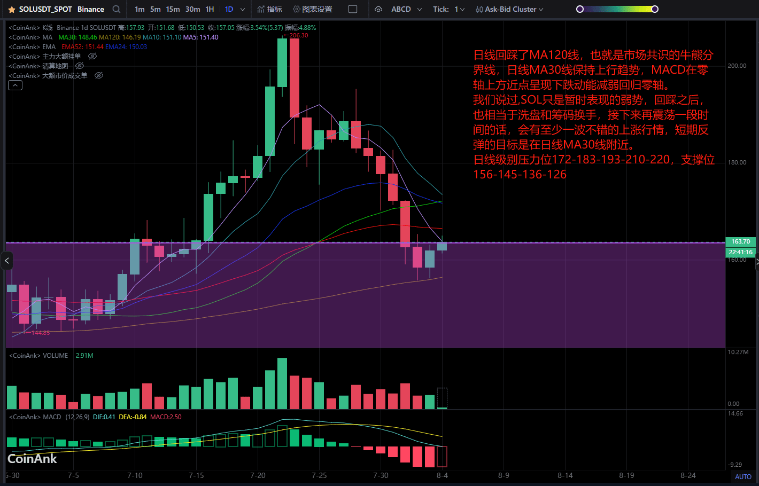This screenshot has width=759, height=486.
Task: Switch to the 15m timeframe
Action: (x=173, y=9)
